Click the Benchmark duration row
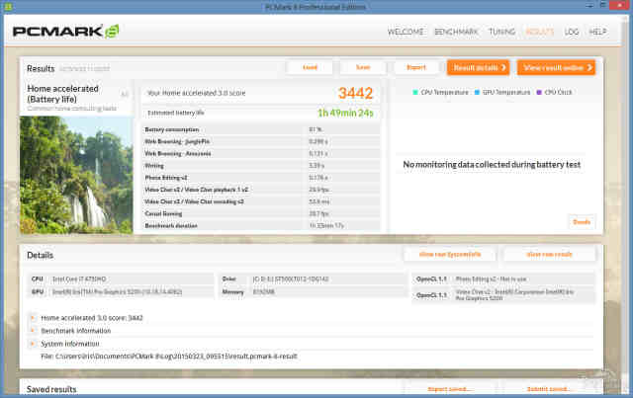Screen dimensions: 633x398 tap(261, 225)
